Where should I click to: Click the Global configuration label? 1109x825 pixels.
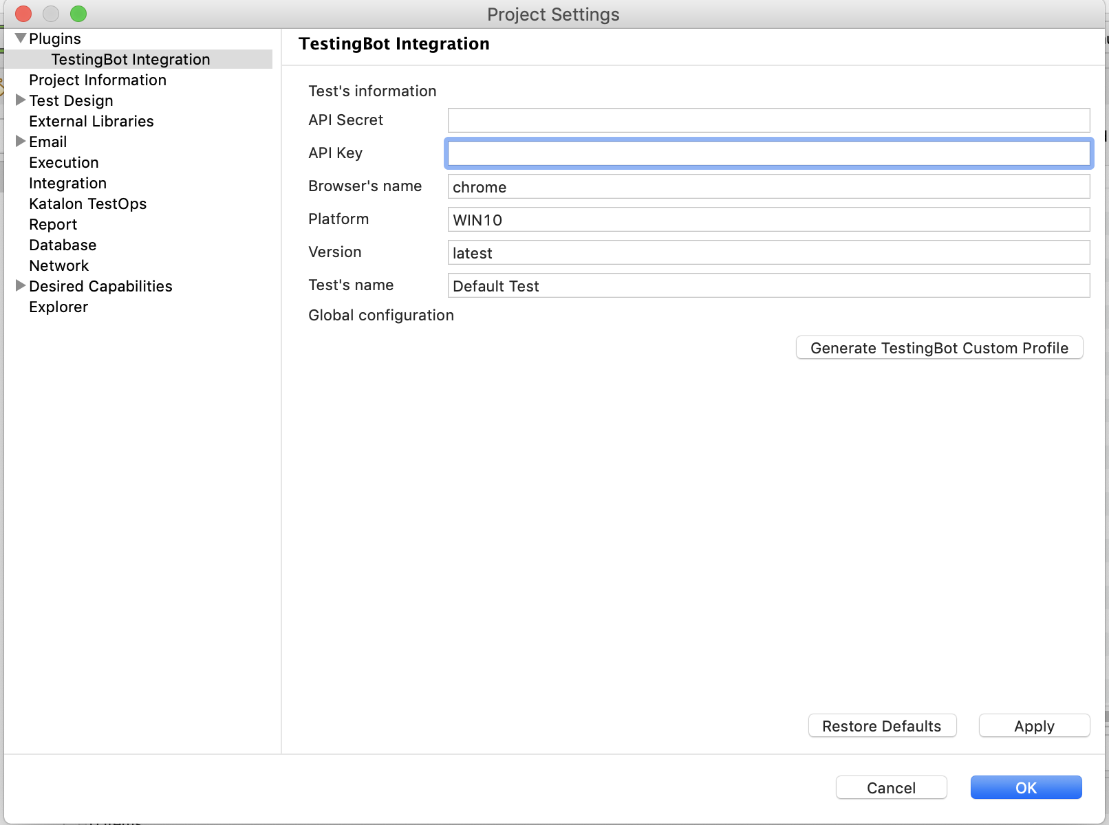(x=381, y=316)
